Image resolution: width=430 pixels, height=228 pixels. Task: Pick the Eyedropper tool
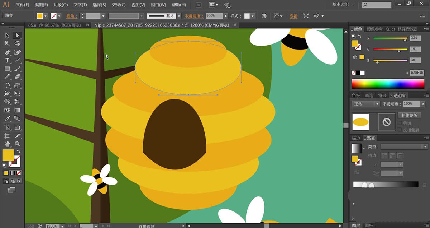coord(7,119)
